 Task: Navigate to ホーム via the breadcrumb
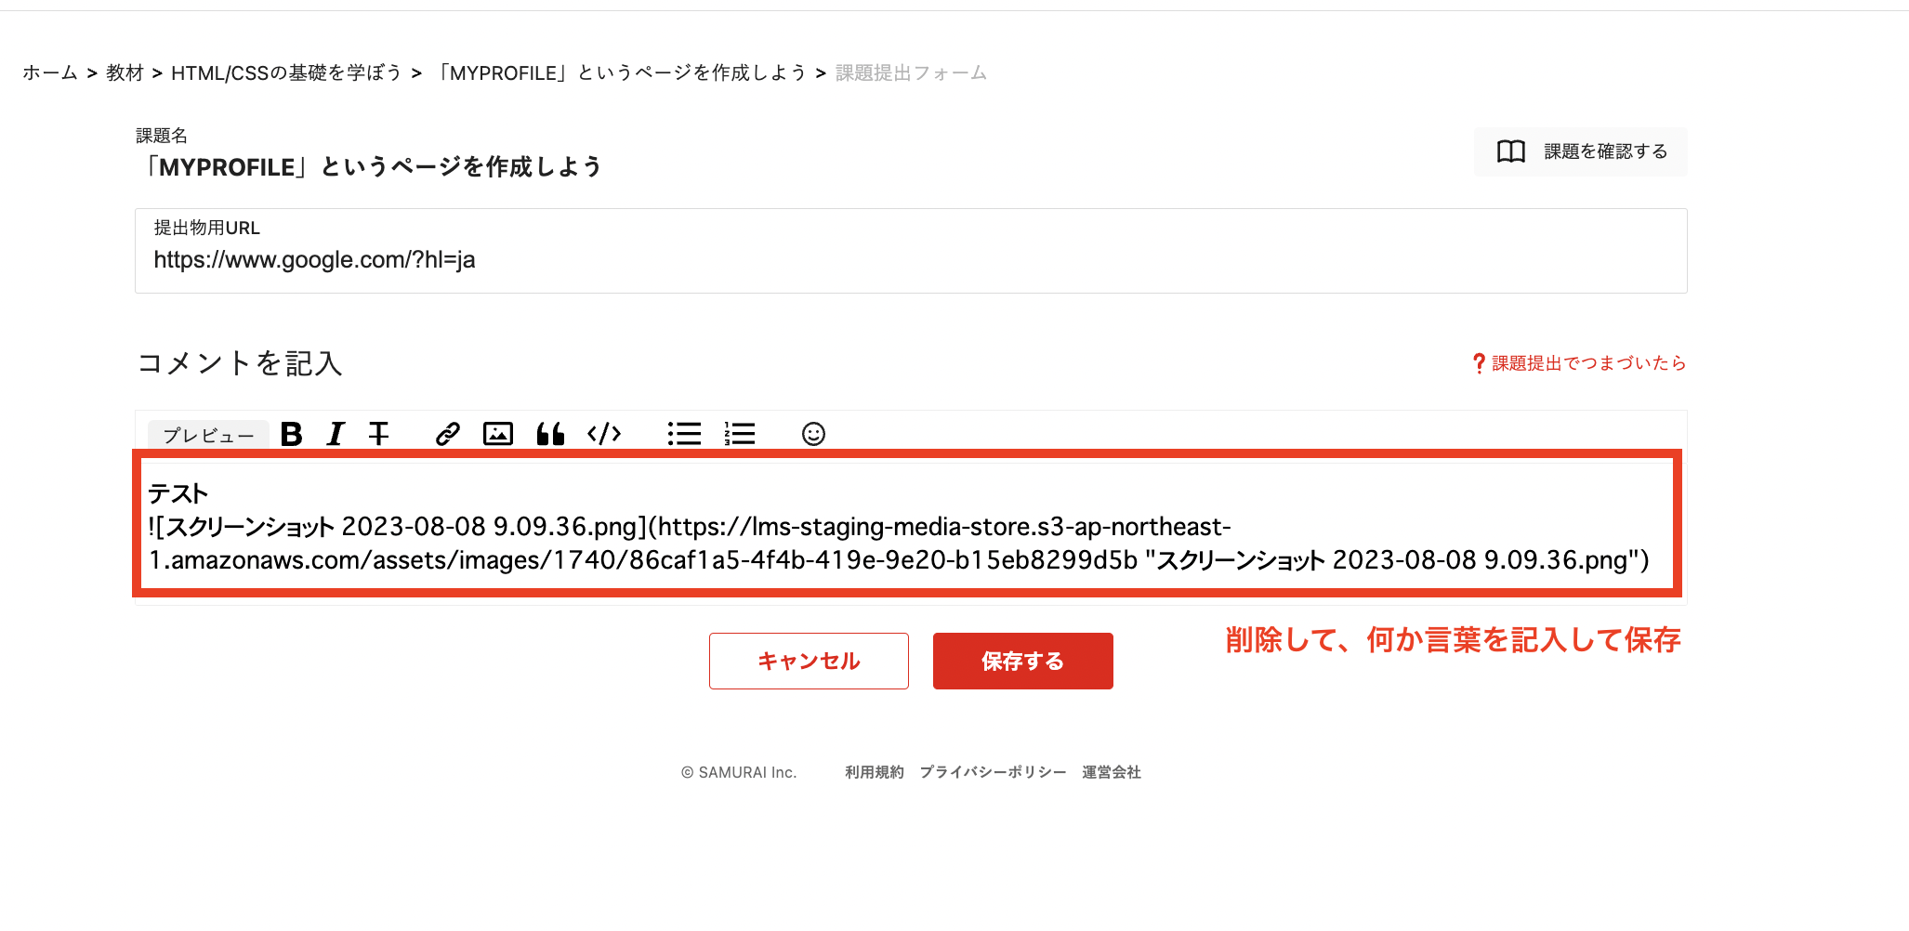50,72
